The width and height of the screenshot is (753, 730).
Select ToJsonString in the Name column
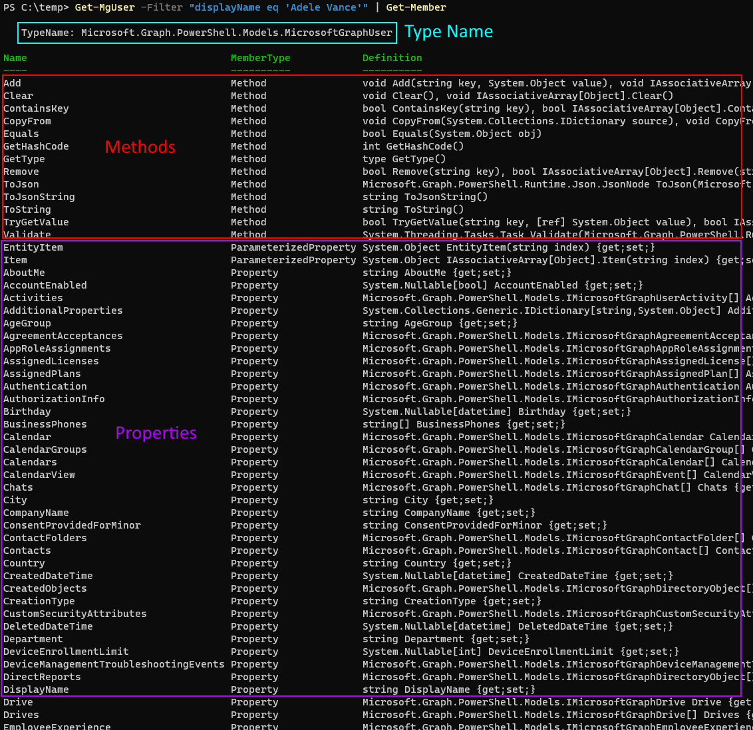(x=39, y=197)
